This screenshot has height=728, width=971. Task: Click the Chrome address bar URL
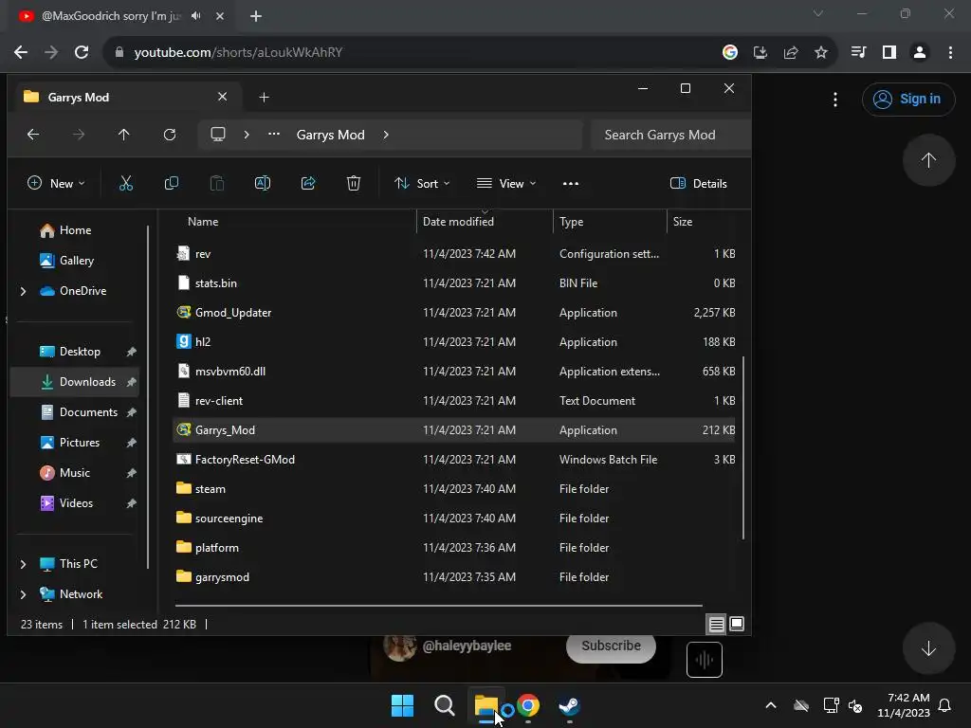238,53
